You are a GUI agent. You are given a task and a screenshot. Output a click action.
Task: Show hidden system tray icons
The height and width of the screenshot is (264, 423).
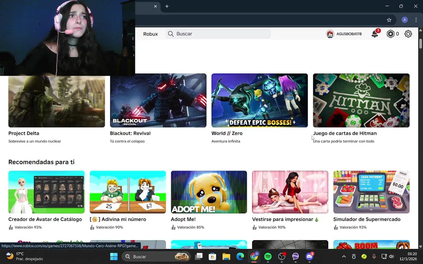(344, 256)
